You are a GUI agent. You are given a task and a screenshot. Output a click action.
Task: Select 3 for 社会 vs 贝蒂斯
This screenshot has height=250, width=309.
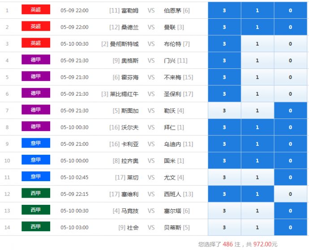[224, 227]
